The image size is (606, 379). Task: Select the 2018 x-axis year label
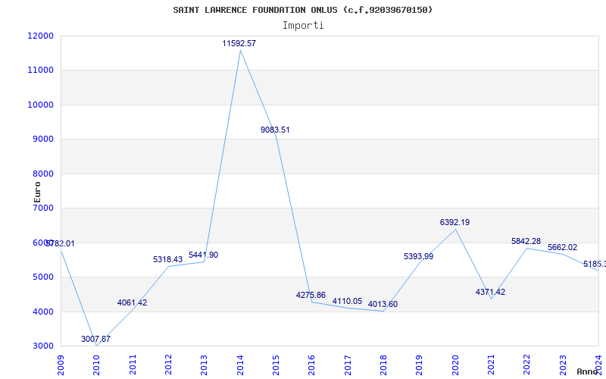pyautogui.click(x=383, y=365)
